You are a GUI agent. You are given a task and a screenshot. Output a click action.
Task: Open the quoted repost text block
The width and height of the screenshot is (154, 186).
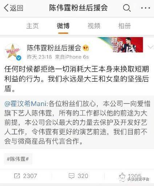pyautogui.click(x=77, y=122)
